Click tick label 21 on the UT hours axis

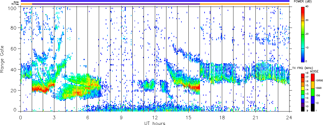pos(256,118)
